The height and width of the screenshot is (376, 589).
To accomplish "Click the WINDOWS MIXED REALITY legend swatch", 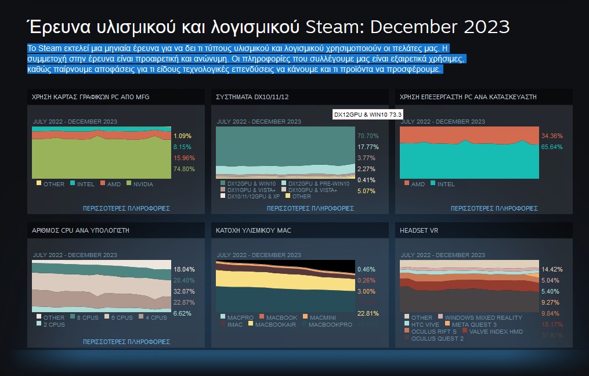I will pyautogui.click(x=440, y=316).
